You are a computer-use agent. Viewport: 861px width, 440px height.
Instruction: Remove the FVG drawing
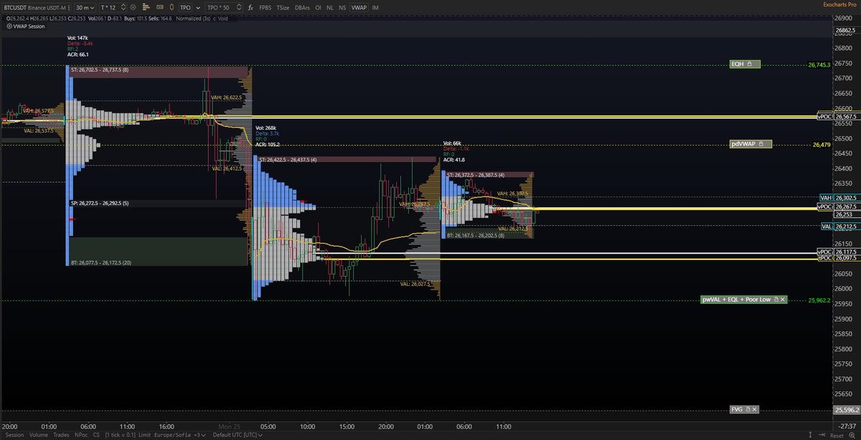click(756, 410)
